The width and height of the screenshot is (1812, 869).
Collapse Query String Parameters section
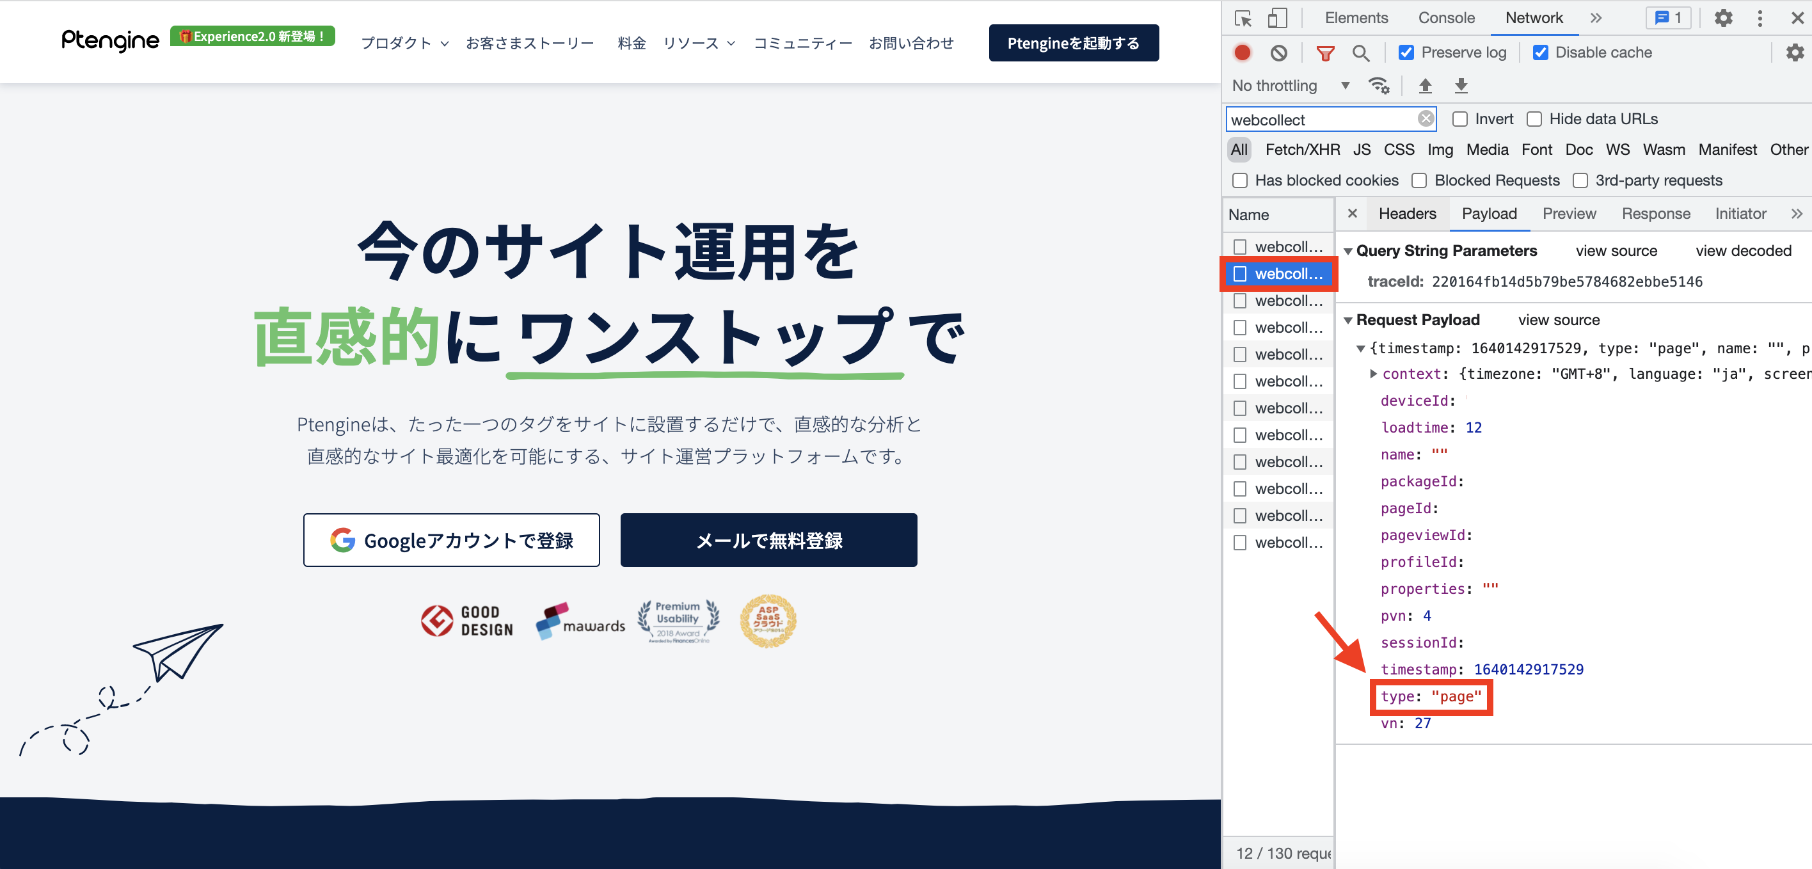click(1347, 251)
